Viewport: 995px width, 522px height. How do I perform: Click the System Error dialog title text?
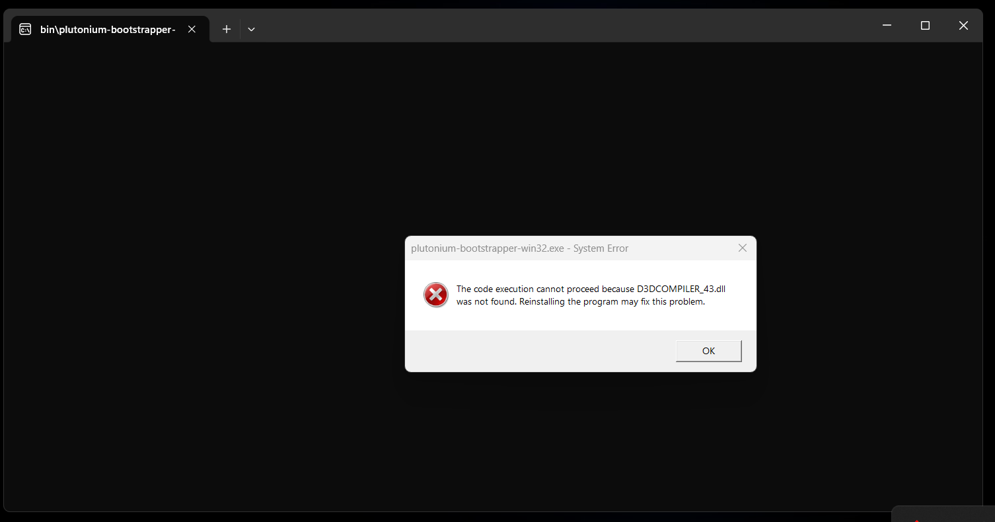[x=519, y=248]
